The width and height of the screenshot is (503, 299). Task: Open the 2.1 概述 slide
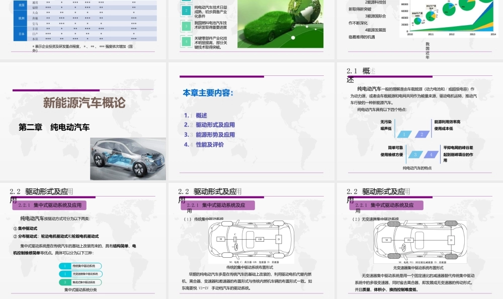tap(420, 121)
